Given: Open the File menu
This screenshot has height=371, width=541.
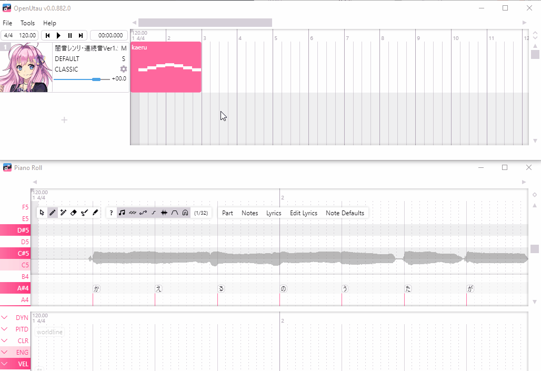Looking at the screenshot, I should coord(7,23).
